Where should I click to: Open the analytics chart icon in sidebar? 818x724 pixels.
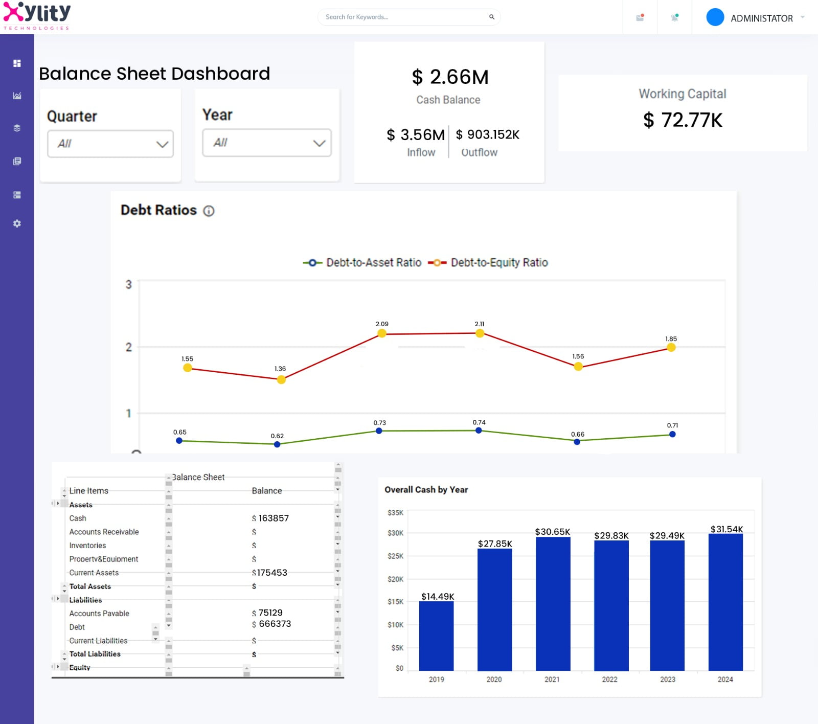click(x=17, y=96)
